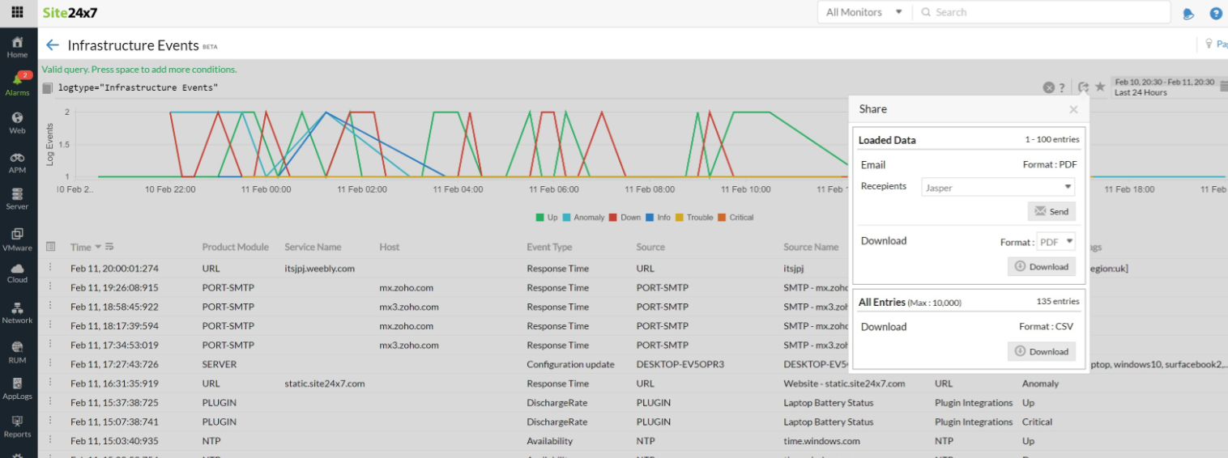This screenshot has width=1228, height=458.
Task: Click the Source Name column header
Action: click(x=811, y=247)
